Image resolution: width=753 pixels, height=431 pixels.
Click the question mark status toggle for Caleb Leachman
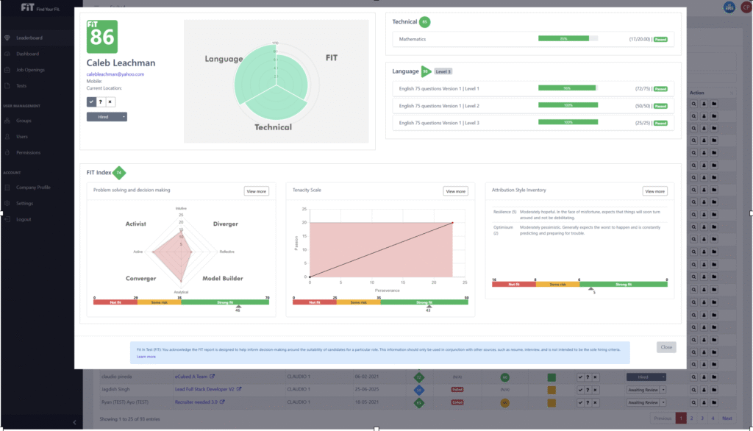pyautogui.click(x=101, y=101)
